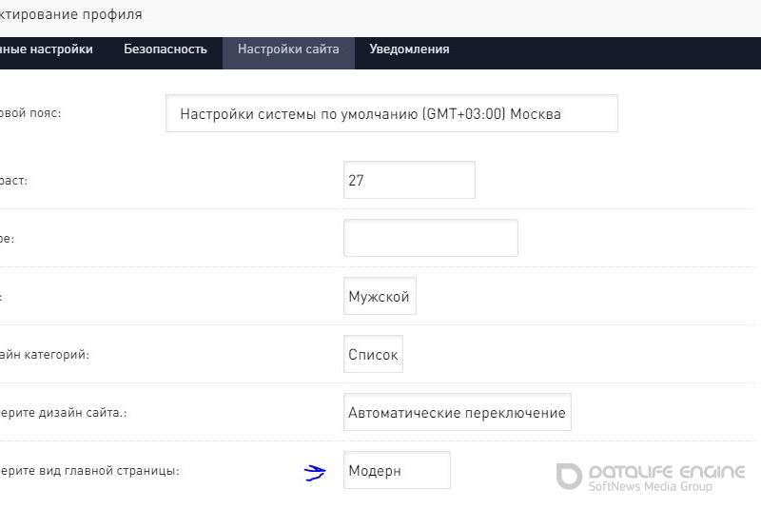This screenshot has width=761, height=509.
Task: Click the timezone field label
Action: coord(30,113)
